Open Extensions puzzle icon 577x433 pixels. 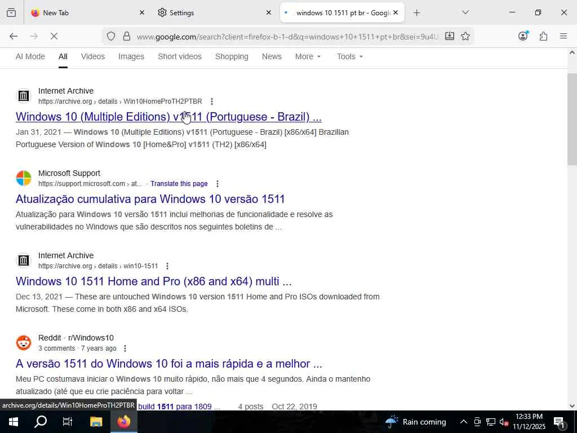pos(543,36)
